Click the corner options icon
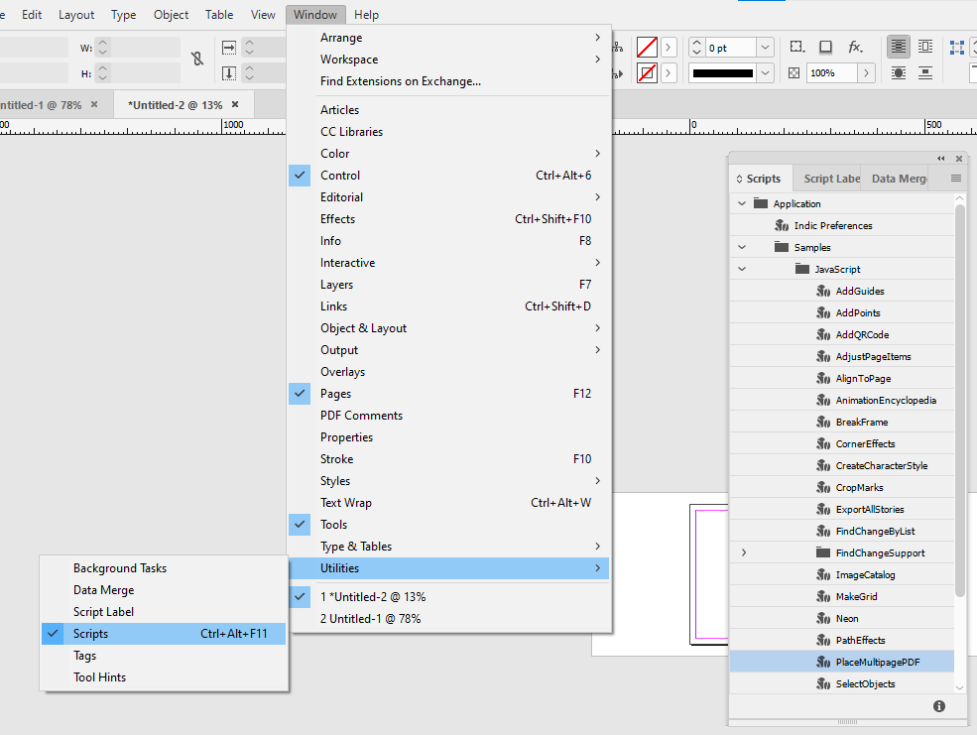 [x=796, y=48]
